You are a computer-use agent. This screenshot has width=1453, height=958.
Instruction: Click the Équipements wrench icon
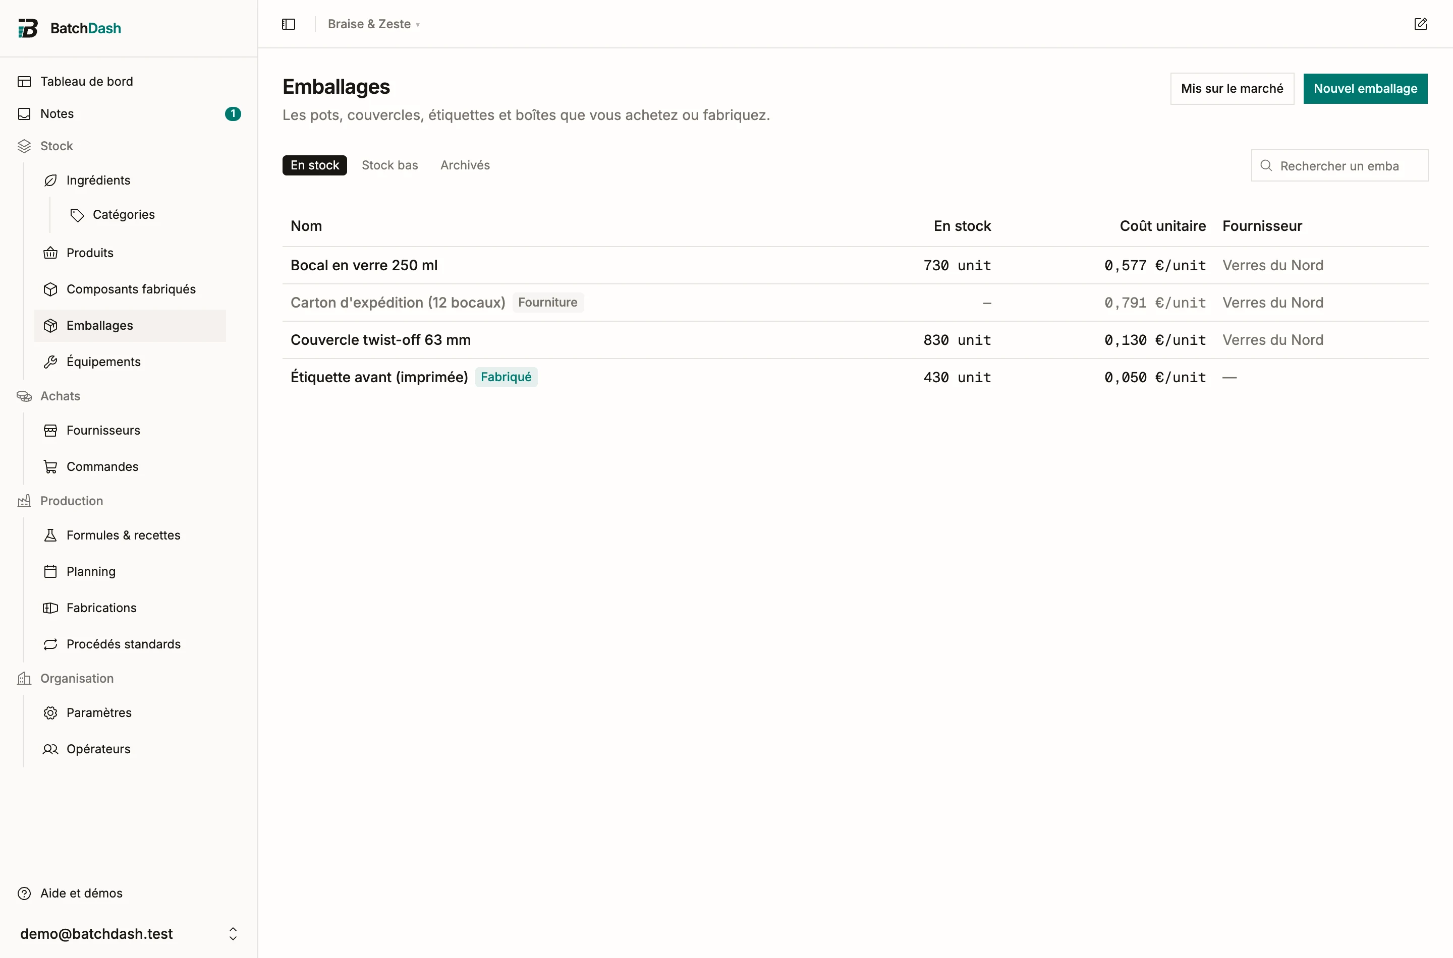[x=51, y=362]
